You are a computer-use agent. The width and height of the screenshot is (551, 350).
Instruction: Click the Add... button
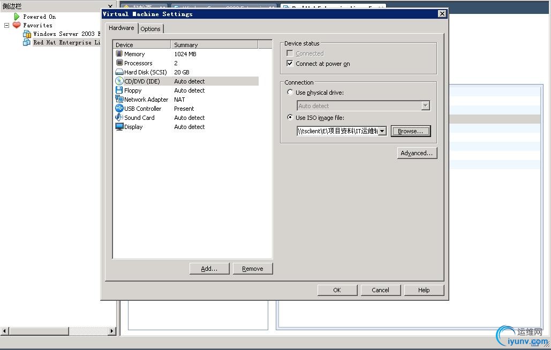tap(209, 269)
